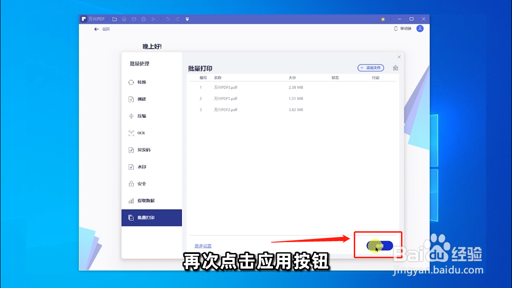Click the 编号 column header

point(203,78)
